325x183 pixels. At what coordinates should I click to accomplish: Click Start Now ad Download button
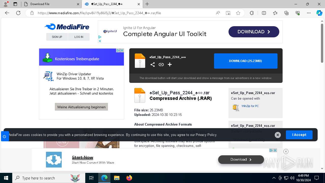[x=241, y=160]
